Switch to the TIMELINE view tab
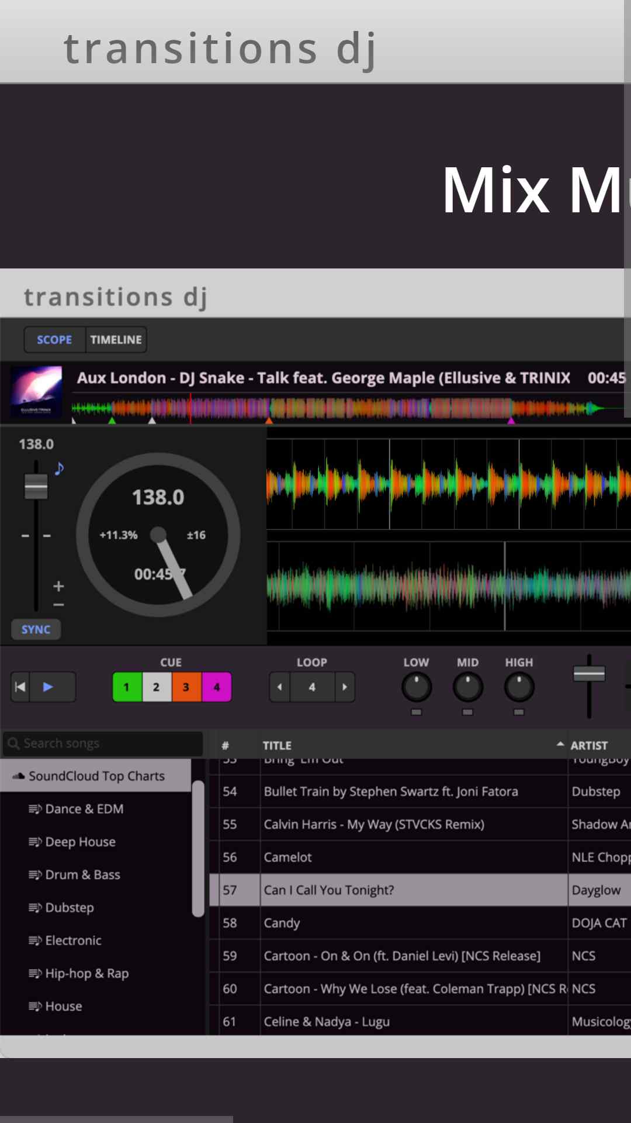The height and width of the screenshot is (1123, 631). coord(116,340)
